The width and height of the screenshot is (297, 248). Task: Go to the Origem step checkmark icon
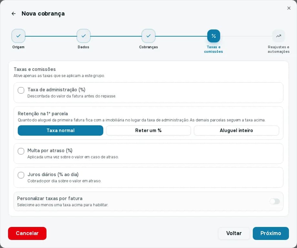pos(18,36)
